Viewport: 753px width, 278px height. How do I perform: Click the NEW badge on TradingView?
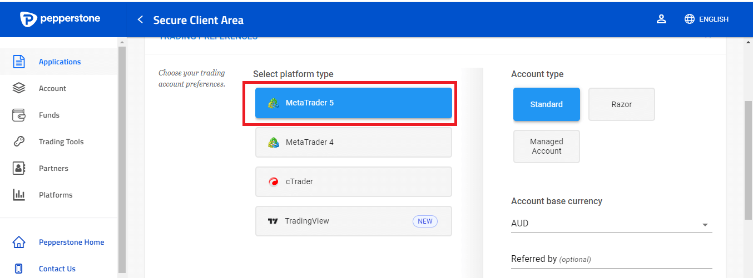point(425,221)
